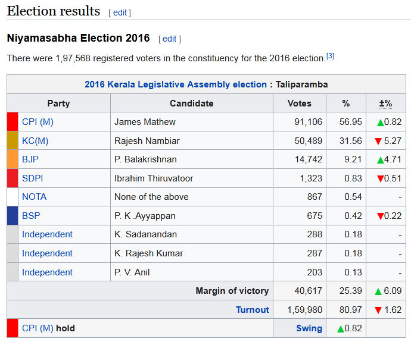Open the SDPI party page
Image resolution: width=411 pixels, height=342 pixels.
click(x=32, y=178)
